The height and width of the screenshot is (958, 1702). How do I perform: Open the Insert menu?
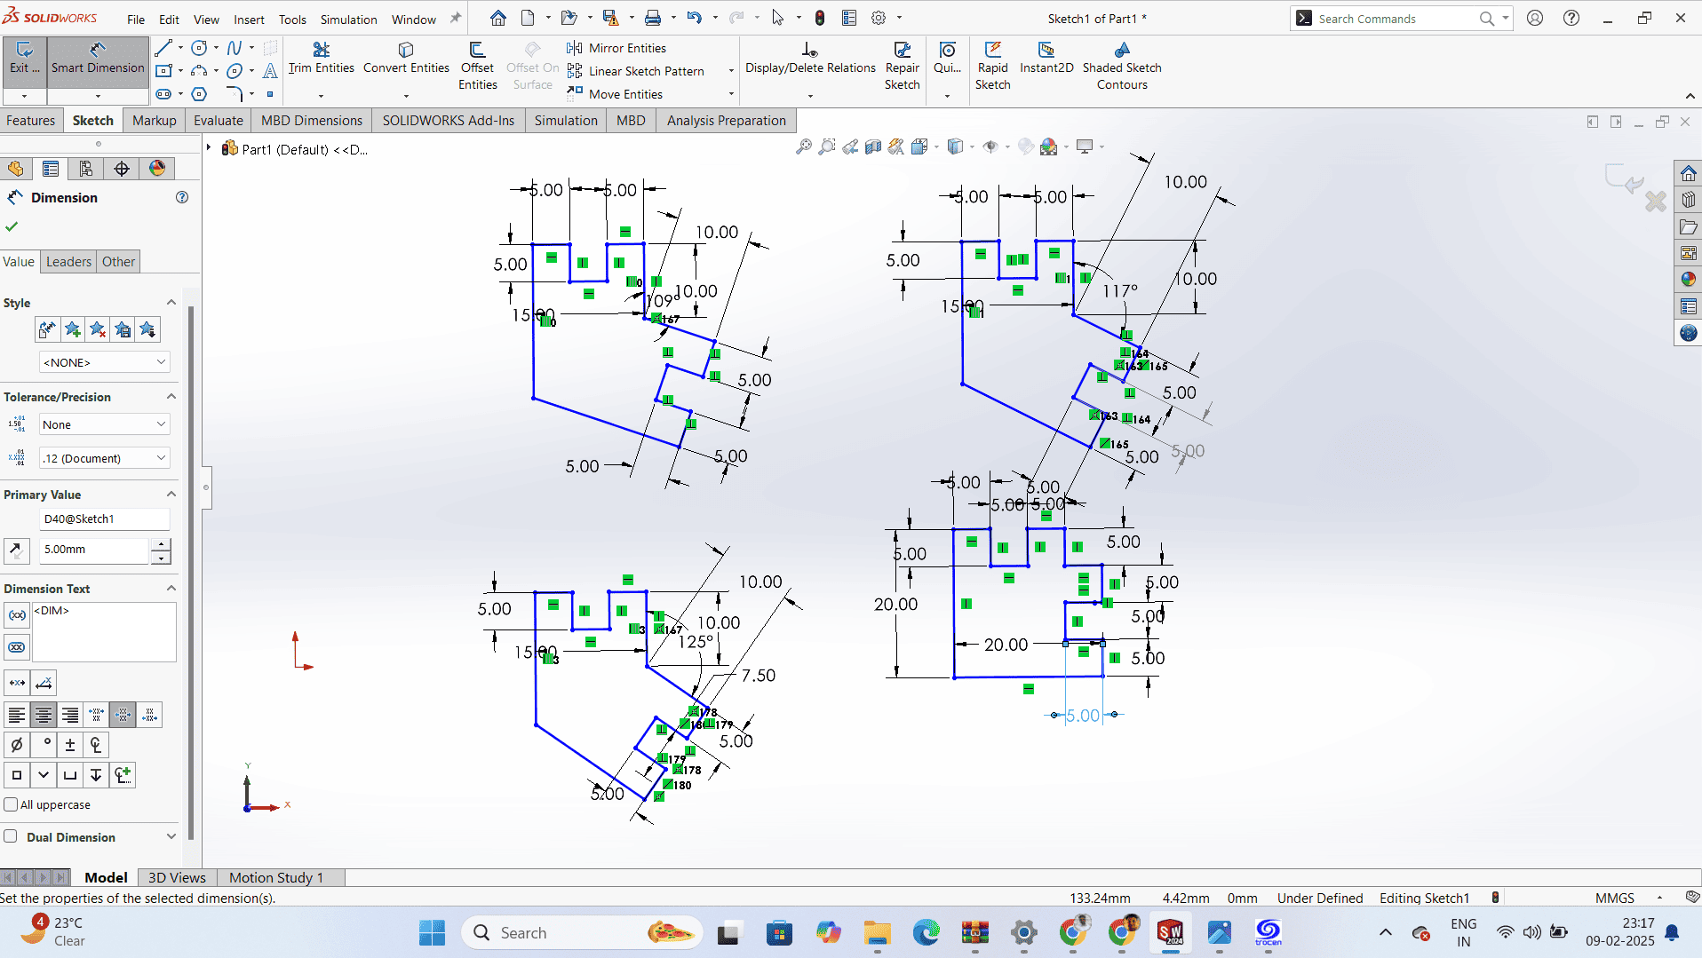(x=249, y=19)
